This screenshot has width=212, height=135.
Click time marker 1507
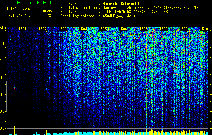point(143,29)
